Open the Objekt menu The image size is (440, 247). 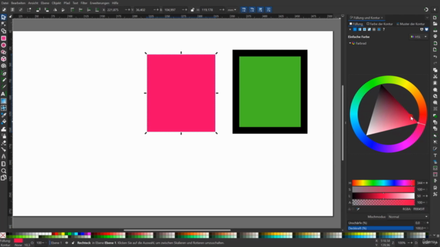click(56, 3)
